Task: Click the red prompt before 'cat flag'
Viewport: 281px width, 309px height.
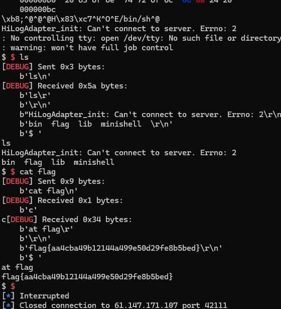Action: coord(13,172)
